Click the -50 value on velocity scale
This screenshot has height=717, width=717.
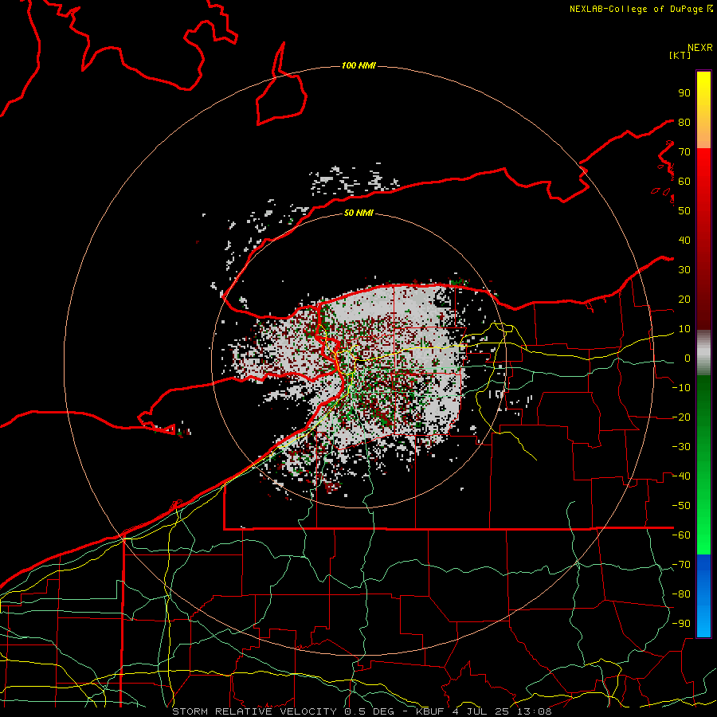point(681,506)
